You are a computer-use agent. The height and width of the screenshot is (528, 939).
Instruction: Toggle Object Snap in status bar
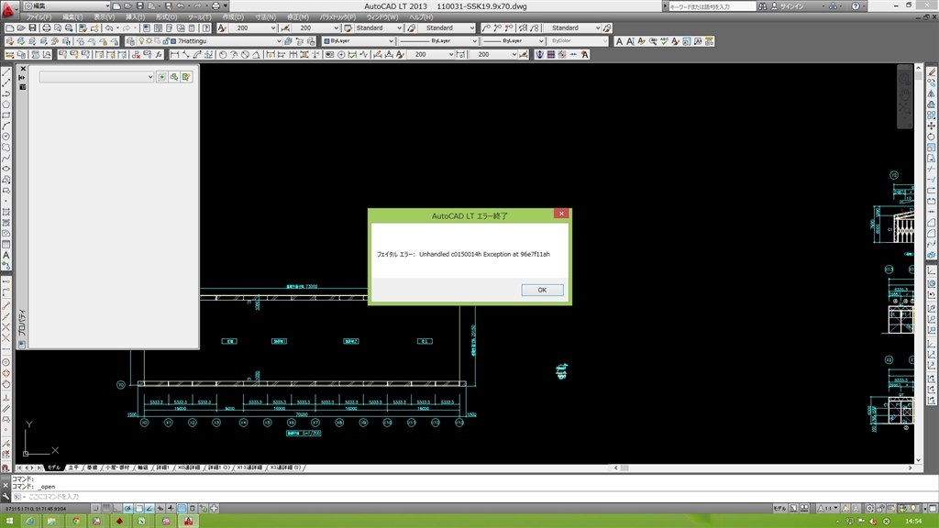(138, 508)
